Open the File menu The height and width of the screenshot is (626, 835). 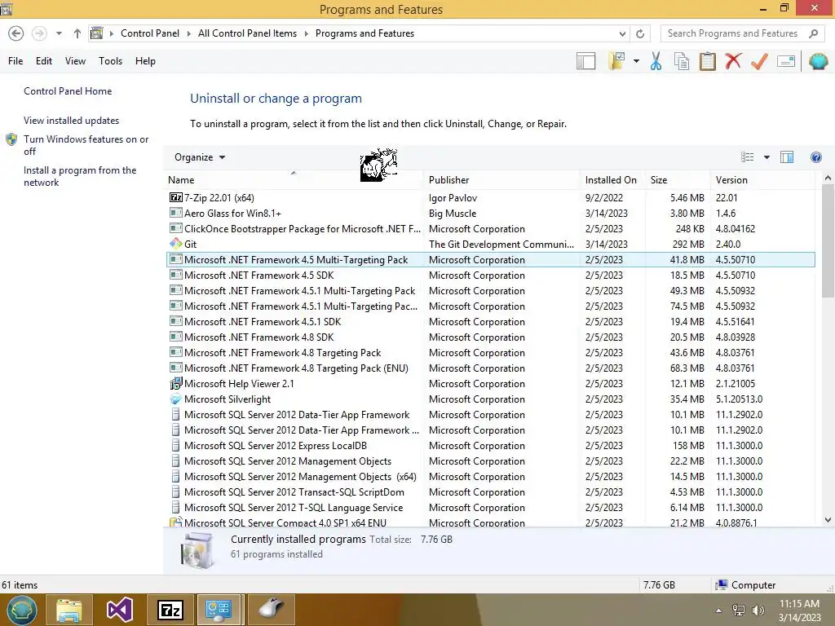[15, 61]
